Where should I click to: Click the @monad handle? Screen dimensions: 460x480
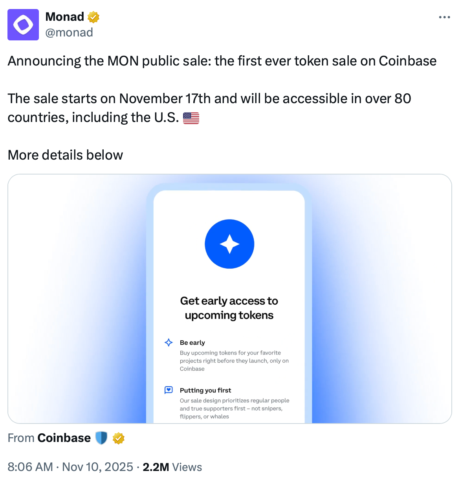tap(69, 33)
